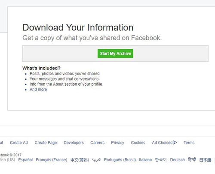The width and height of the screenshot is (215, 174).
Task: Switch language to Português (Brasil)
Action: click(x=120, y=160)
